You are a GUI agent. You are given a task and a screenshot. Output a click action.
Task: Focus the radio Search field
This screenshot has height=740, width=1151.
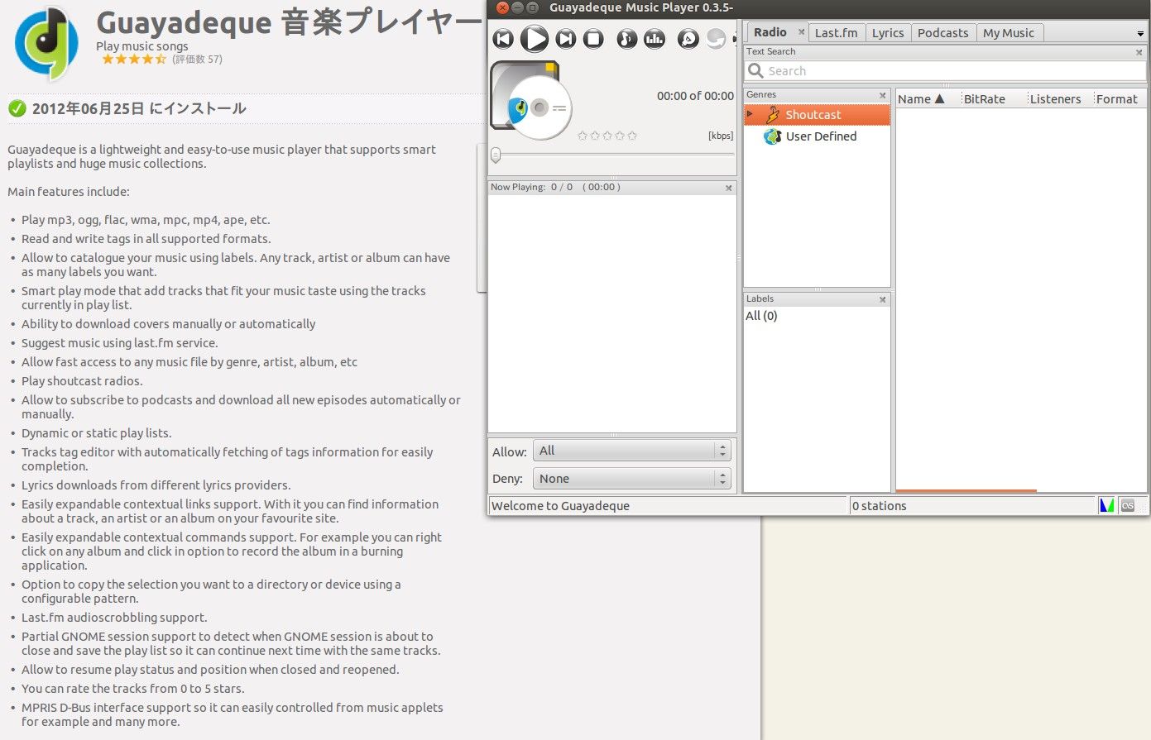pos(946,71)
